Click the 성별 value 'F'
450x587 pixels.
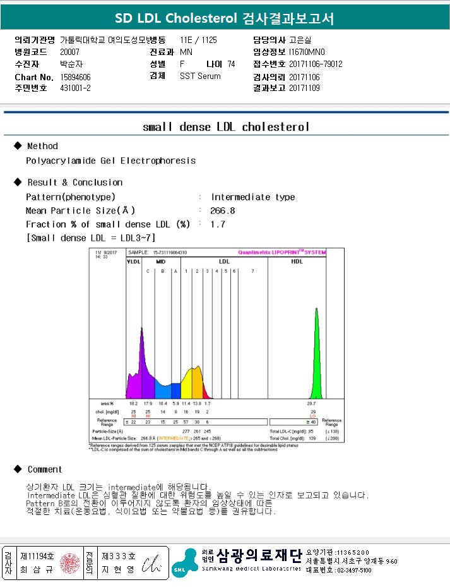click(182, 64)
